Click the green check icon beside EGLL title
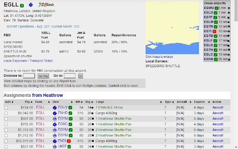The image size is (238, 149). (x=22, y=6)
